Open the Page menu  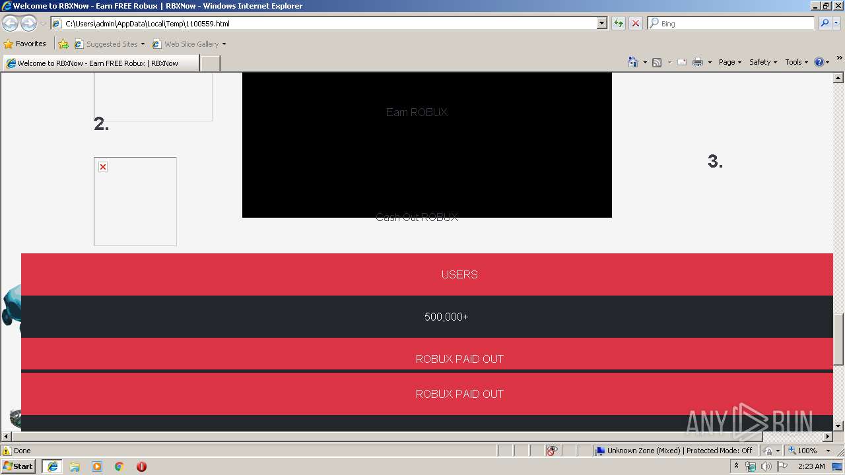pyautogui.click(x=729, y=62)
